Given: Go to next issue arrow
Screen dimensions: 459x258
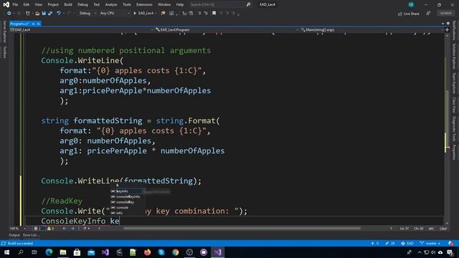Looking at the screenshot, I should click(x=72, y=229).
